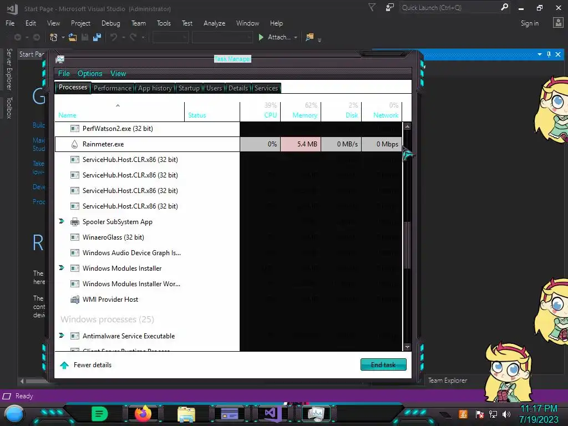568x426 pixels.
Task: Click the grayed-out Save toolbar icon
Action: (x=85, y=37)
